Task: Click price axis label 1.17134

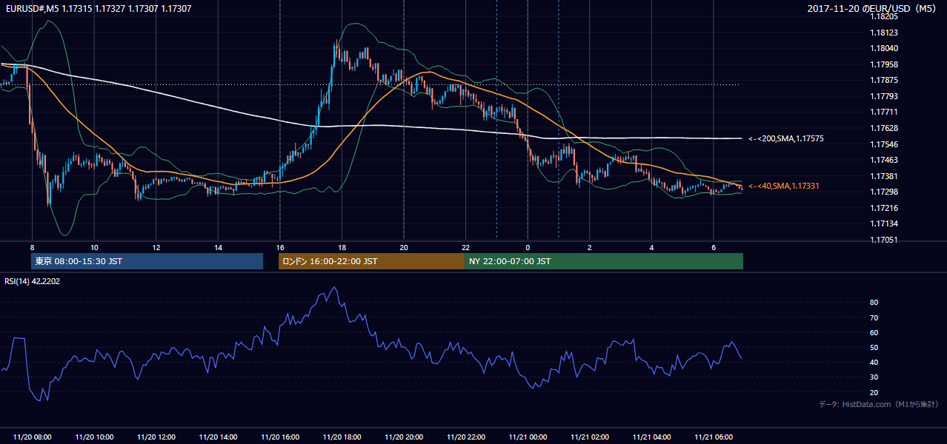Action: click(x=883, y=223)
